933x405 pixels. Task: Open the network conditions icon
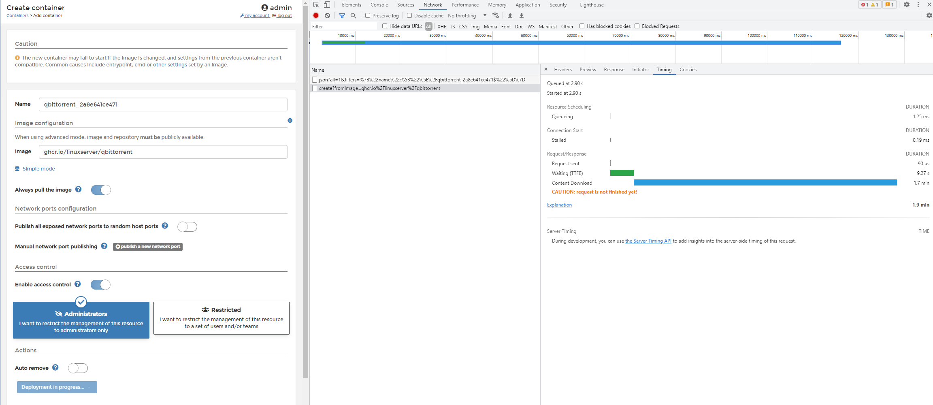click(x=496, y=15)
